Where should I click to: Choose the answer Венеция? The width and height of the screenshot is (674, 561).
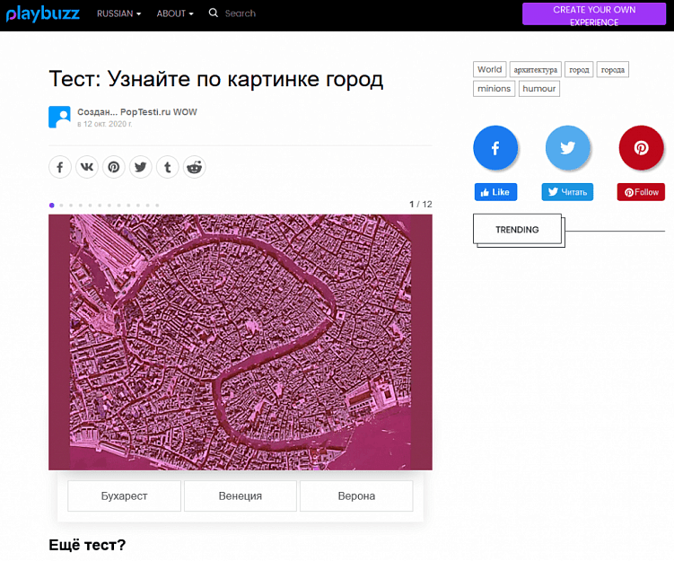point(241,495)
